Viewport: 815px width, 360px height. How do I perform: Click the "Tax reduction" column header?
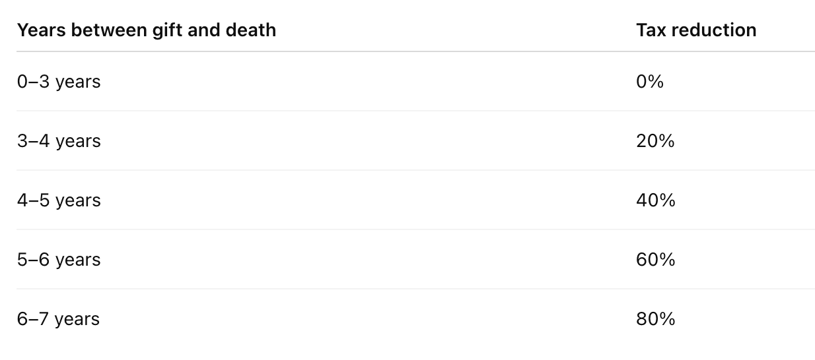(x=696, y=30)
